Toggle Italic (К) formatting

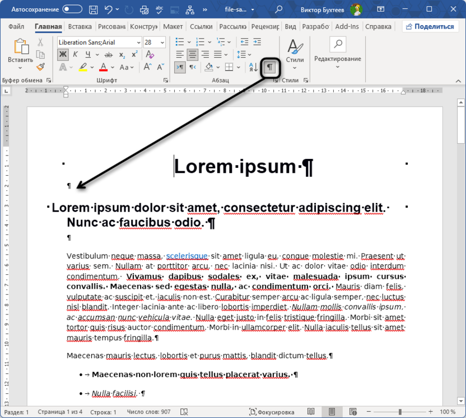point(75,54)
